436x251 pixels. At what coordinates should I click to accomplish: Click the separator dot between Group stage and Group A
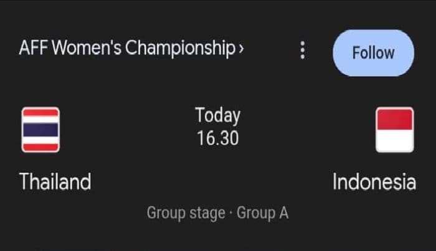click(x=230, y=214)
